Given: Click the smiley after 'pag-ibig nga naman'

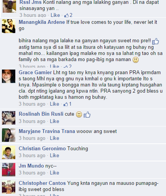Looking at the screenshot, I should pos(135,60).
